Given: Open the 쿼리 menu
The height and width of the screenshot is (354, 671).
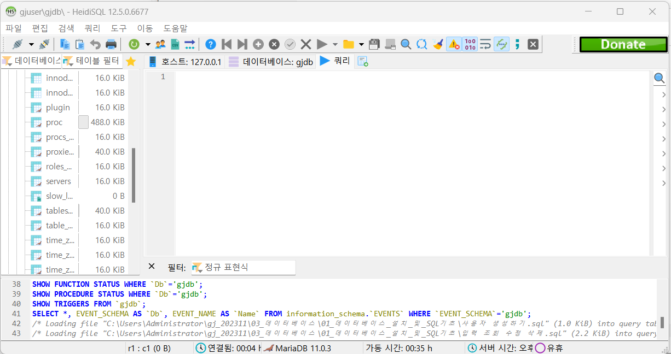Looking at the screenshot, I should (92, 28).
